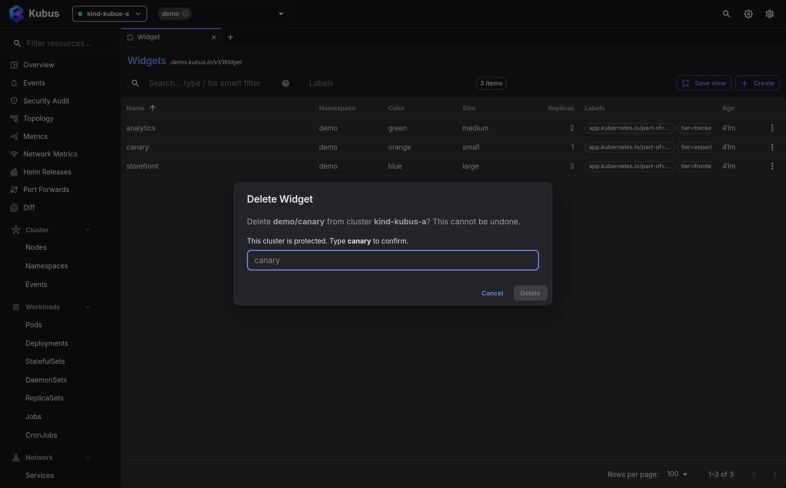Open global search magnifier icon in header
The image size is (786, 488).
pyautogui.click(x=726, y=14)
